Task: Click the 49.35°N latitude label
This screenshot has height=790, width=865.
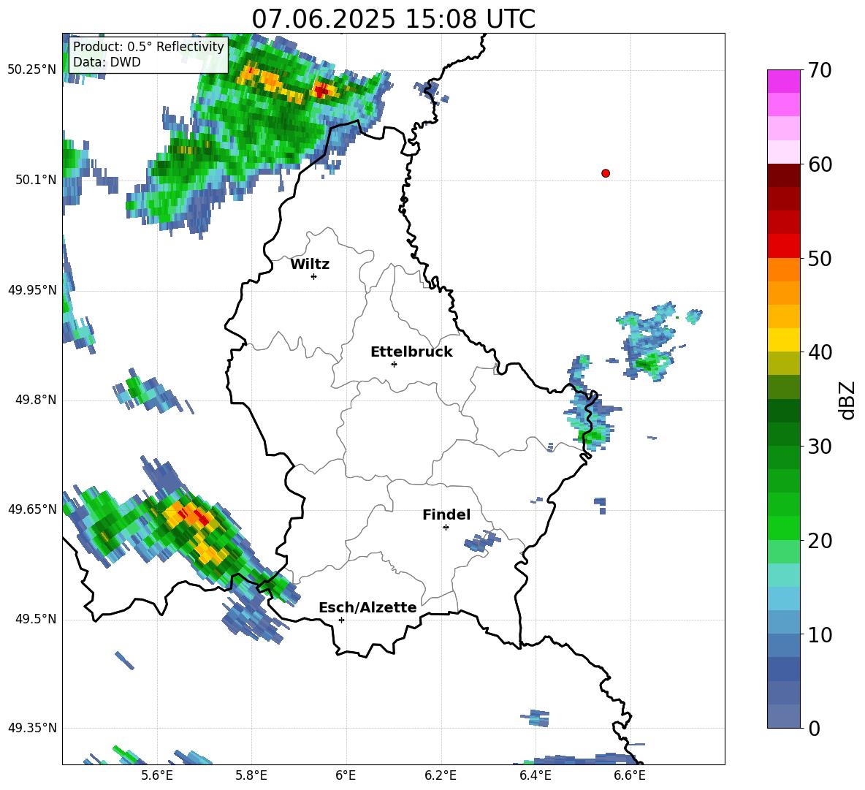Action: pyautogui.click(x=32, y=728)
